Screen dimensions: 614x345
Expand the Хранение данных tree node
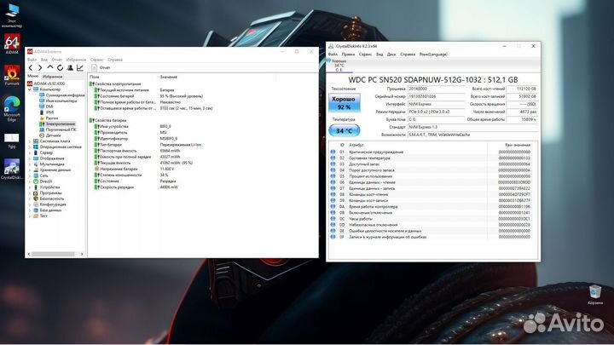(x=30, y=170)
